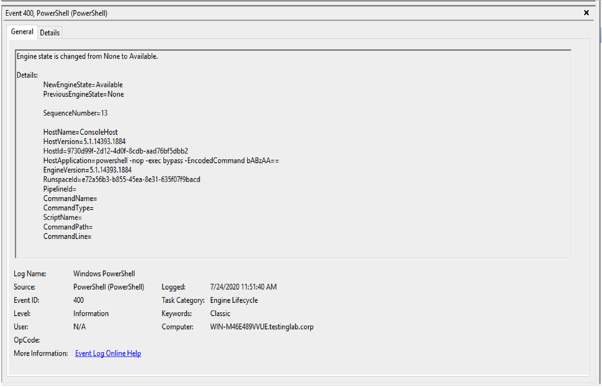Click the CommandType= line

coord(68,208)
